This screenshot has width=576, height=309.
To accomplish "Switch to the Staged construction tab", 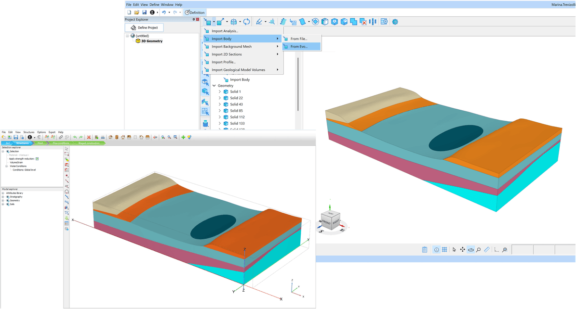I will tap(89, 143).
